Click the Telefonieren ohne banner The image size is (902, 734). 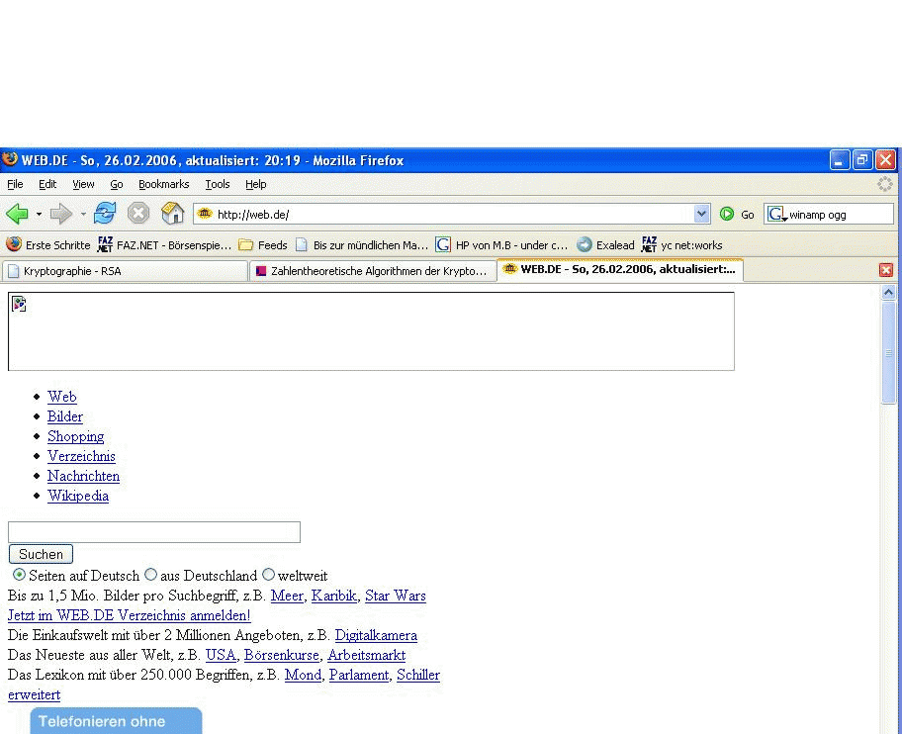pos(116,721)
